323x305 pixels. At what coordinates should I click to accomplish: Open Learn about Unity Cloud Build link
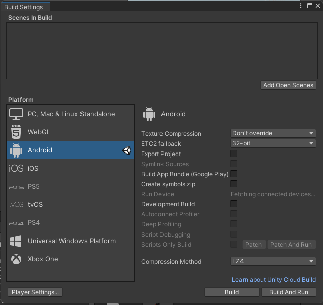point(274,280)
